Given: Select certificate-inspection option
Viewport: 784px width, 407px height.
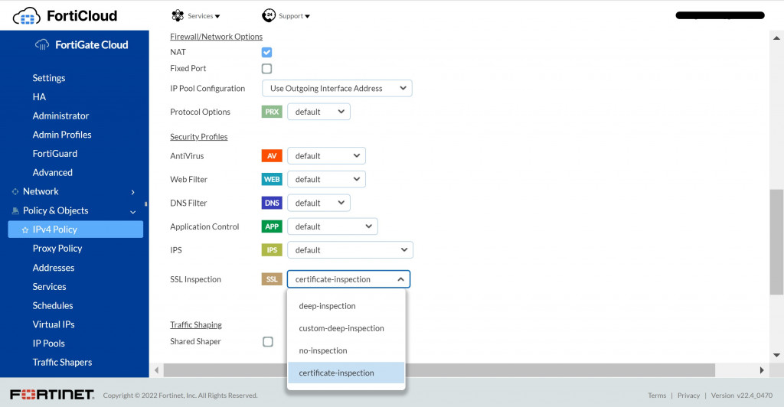Looking at the screenshot, I should (x=346, y=373).
